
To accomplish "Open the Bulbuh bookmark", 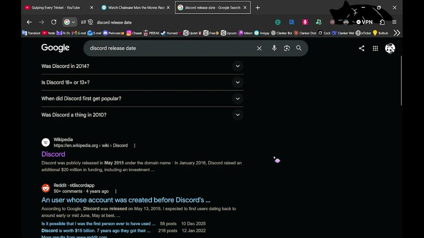I will (380, 33).
